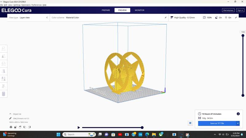
Task: Click the Windows taskbar Search box
Action: [79, 134]
